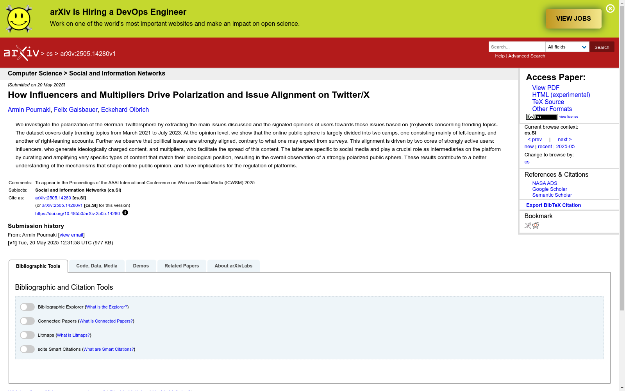The height and width of the screenshot is (391, 625).
Task: Click the view email link
Action: 71,235
